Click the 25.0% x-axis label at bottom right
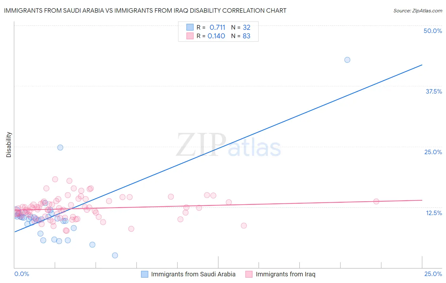Screen dimensions: 446x283 (x=433, y=274)
